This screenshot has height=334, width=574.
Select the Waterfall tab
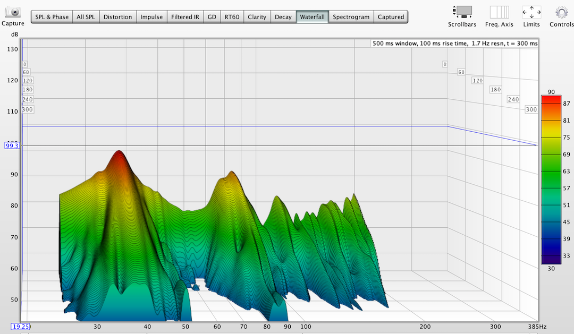[312, 17]
